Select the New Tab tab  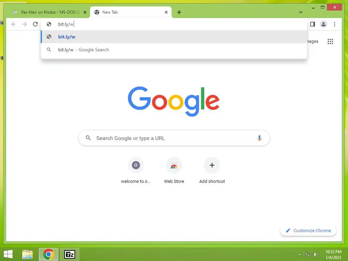coord(131,12)
